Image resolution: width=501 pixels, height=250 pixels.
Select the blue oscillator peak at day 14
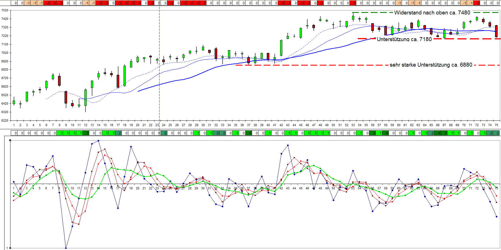pyautogui.click(x=98, y=141)
